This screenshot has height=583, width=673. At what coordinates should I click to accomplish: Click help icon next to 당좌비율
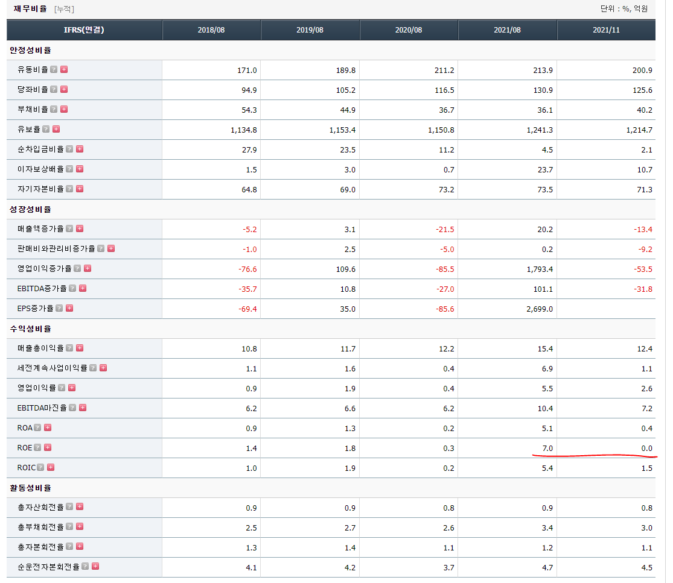(x=54, y=89)
